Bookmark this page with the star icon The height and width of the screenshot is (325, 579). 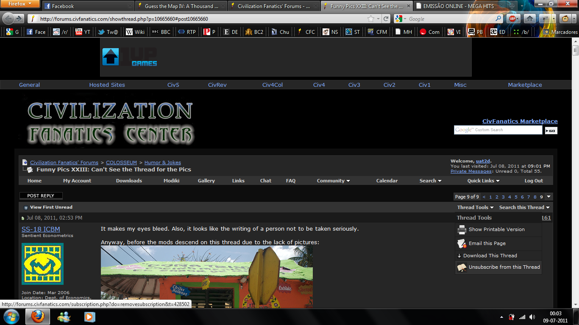tap(371, 19)
